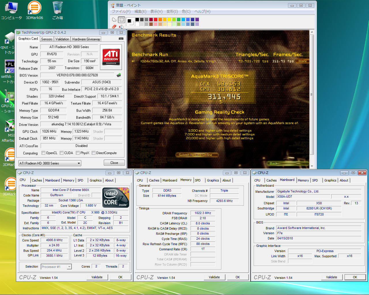
Task: Open the ATI Radeon HD 3800 Series dropdown
Action: 50,163
